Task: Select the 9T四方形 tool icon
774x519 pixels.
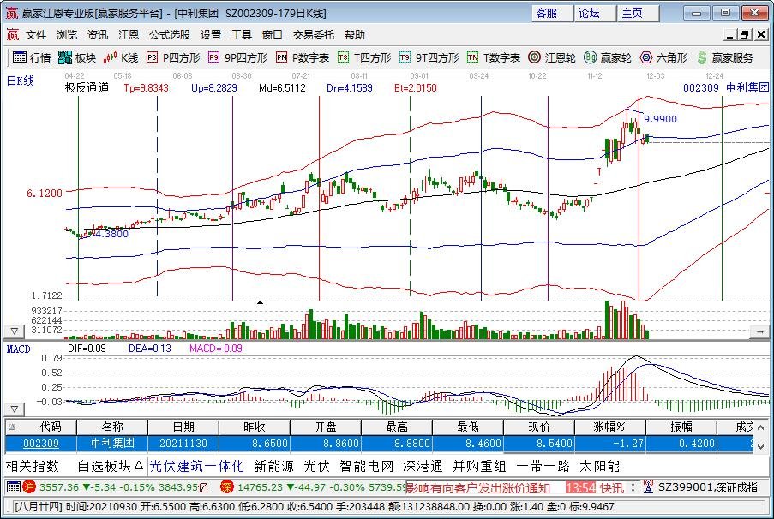Action: 405,57
